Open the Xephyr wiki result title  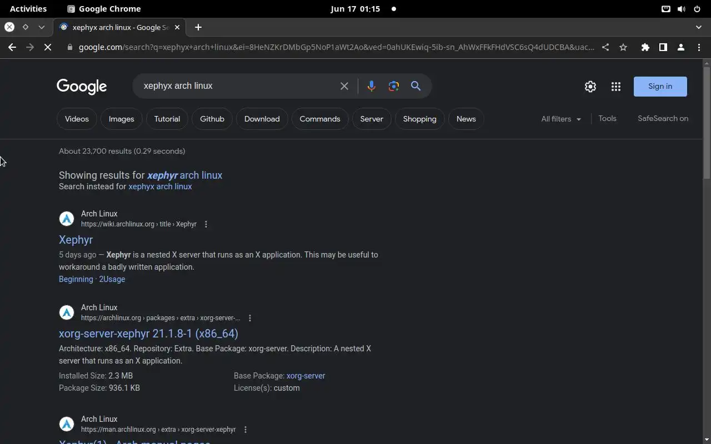pyautogui.click(x=76, y=240)
